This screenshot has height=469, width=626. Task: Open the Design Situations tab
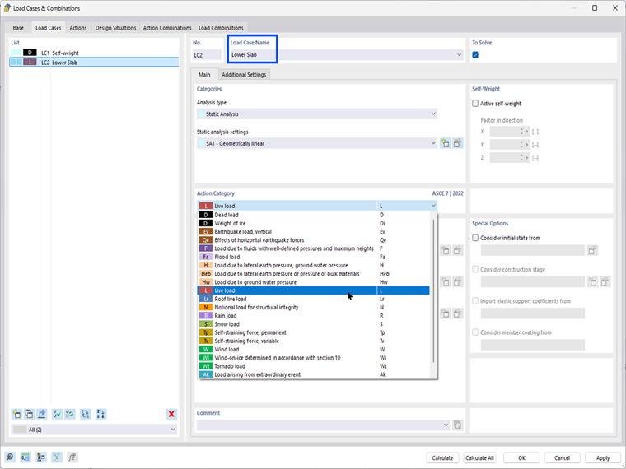tap(116, 28)
